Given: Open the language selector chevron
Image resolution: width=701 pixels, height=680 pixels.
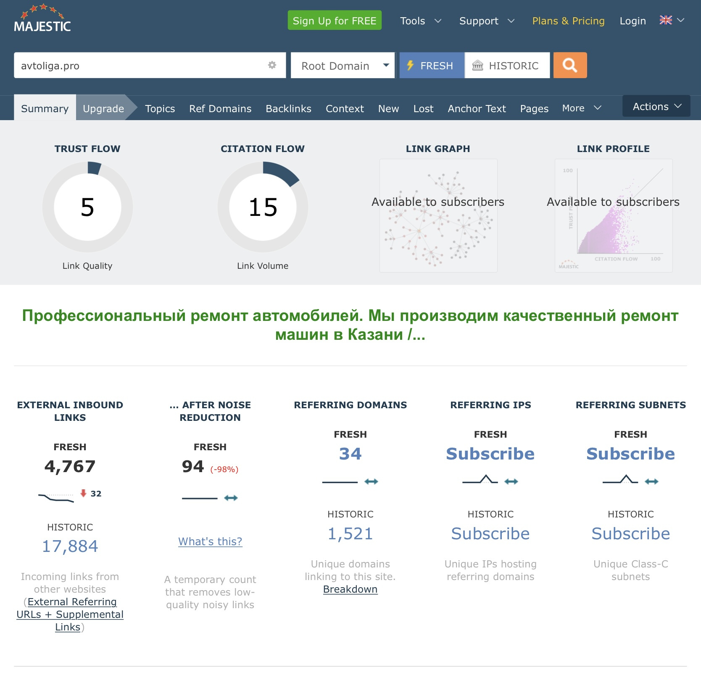Looking at the screenshot, I should click(x=681, y=20).
